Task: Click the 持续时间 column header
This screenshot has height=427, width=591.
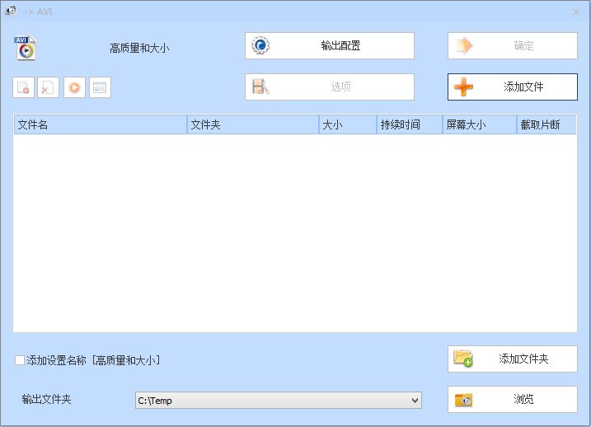Action: [410, 124]
